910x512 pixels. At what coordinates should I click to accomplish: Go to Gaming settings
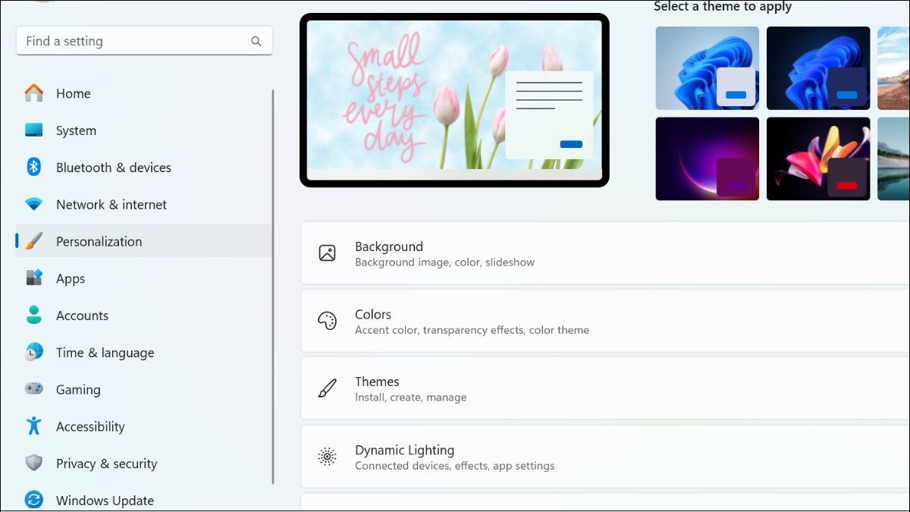pyautogui.click(x=144, y=389)
